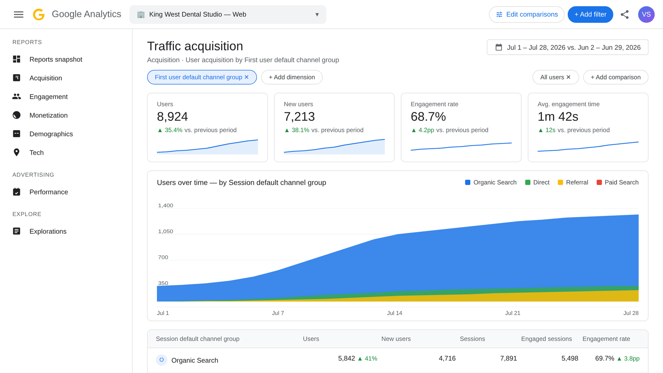Open the King West Dental Studio property dropdown

[x=228, y=15]
